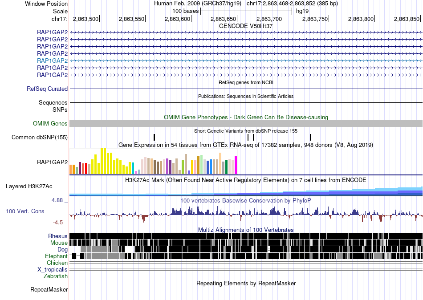Click Human Feb. 2009 (GRCh37/hg19) assembly text
The width and height of the screenshot is (423, 300).
(198, 4)
